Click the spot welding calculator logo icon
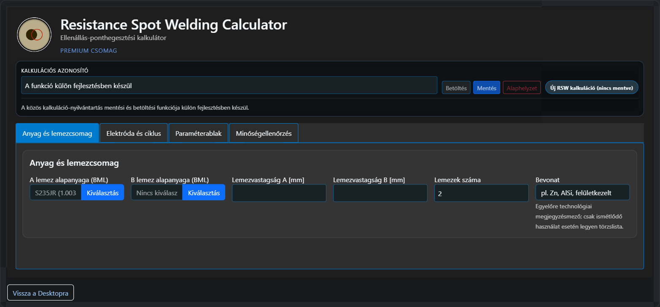The height and width of the screenshot is (307, 660). pos(34,35)
